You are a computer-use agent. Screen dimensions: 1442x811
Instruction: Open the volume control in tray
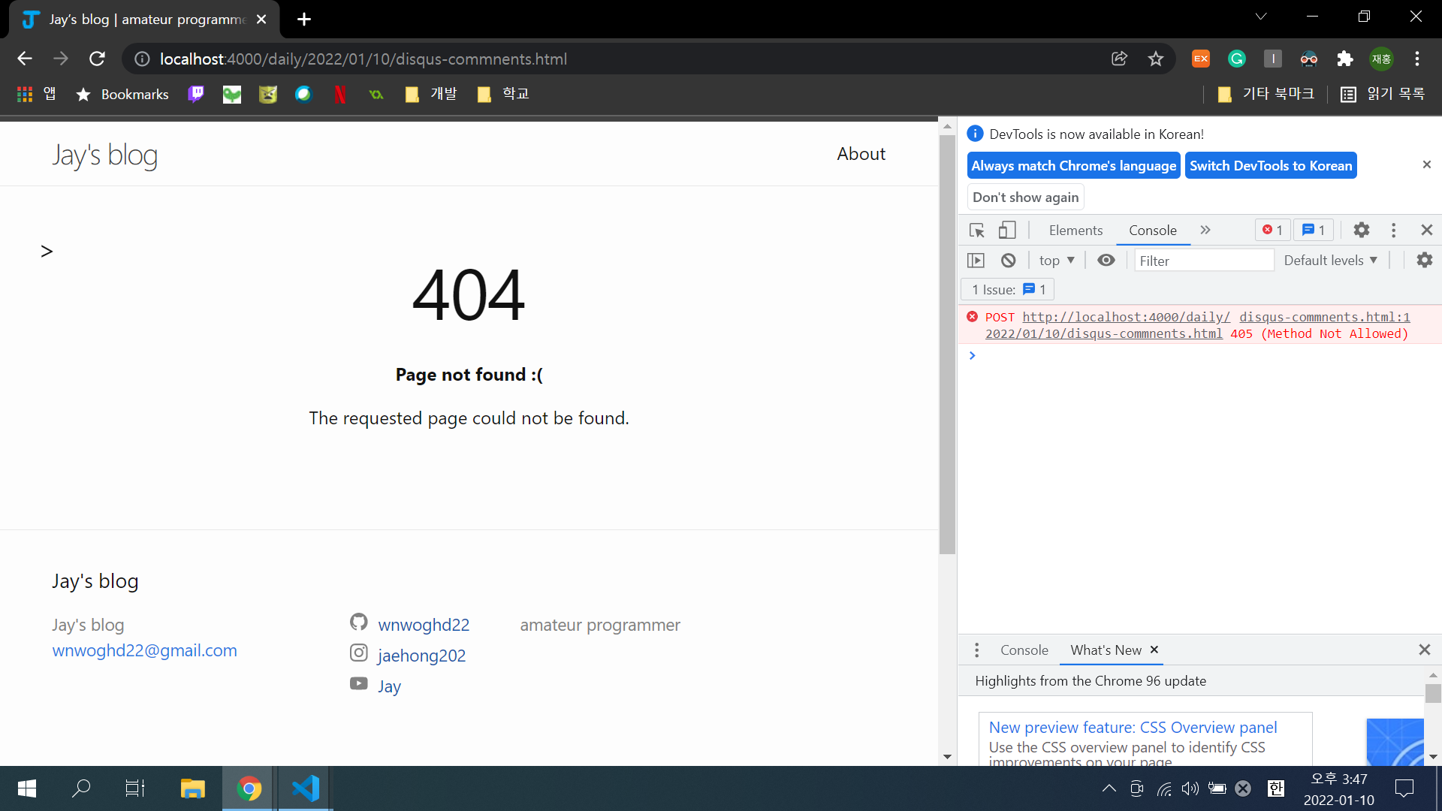click(1190, 788)
